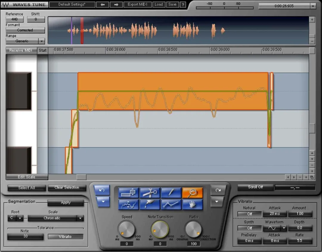The height and width of the screenshot is (252, 322).
Task: Open the undo history dropdown arrow
Action: [103, 202]
